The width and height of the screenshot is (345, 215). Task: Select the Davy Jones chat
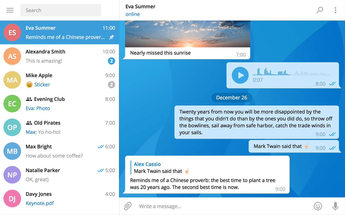59,198
